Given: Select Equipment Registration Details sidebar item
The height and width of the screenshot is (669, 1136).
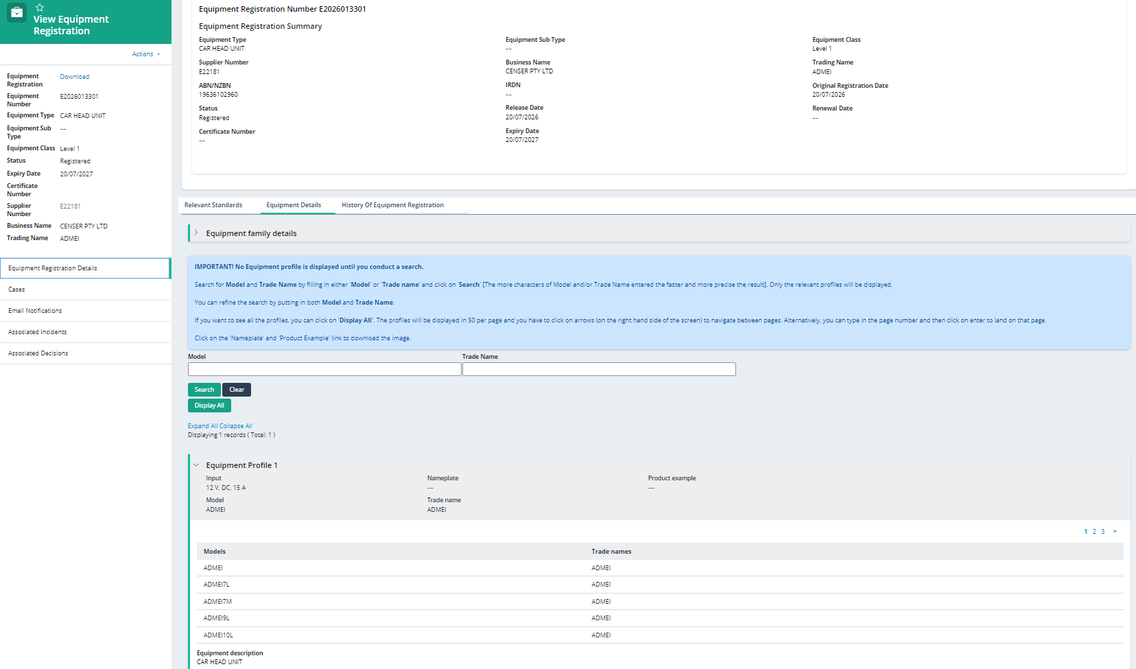Looking at the screenshot, I should tap(85, 268).
